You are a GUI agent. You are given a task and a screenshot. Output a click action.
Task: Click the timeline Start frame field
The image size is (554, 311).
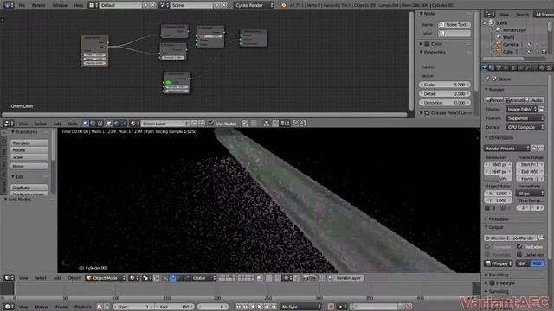[x=133, y=307]
